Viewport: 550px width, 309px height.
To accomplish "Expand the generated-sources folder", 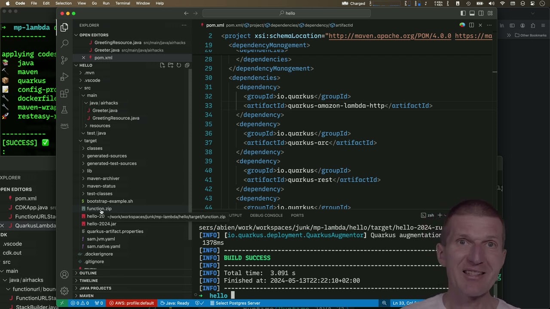I will click(x=107, y=156).
